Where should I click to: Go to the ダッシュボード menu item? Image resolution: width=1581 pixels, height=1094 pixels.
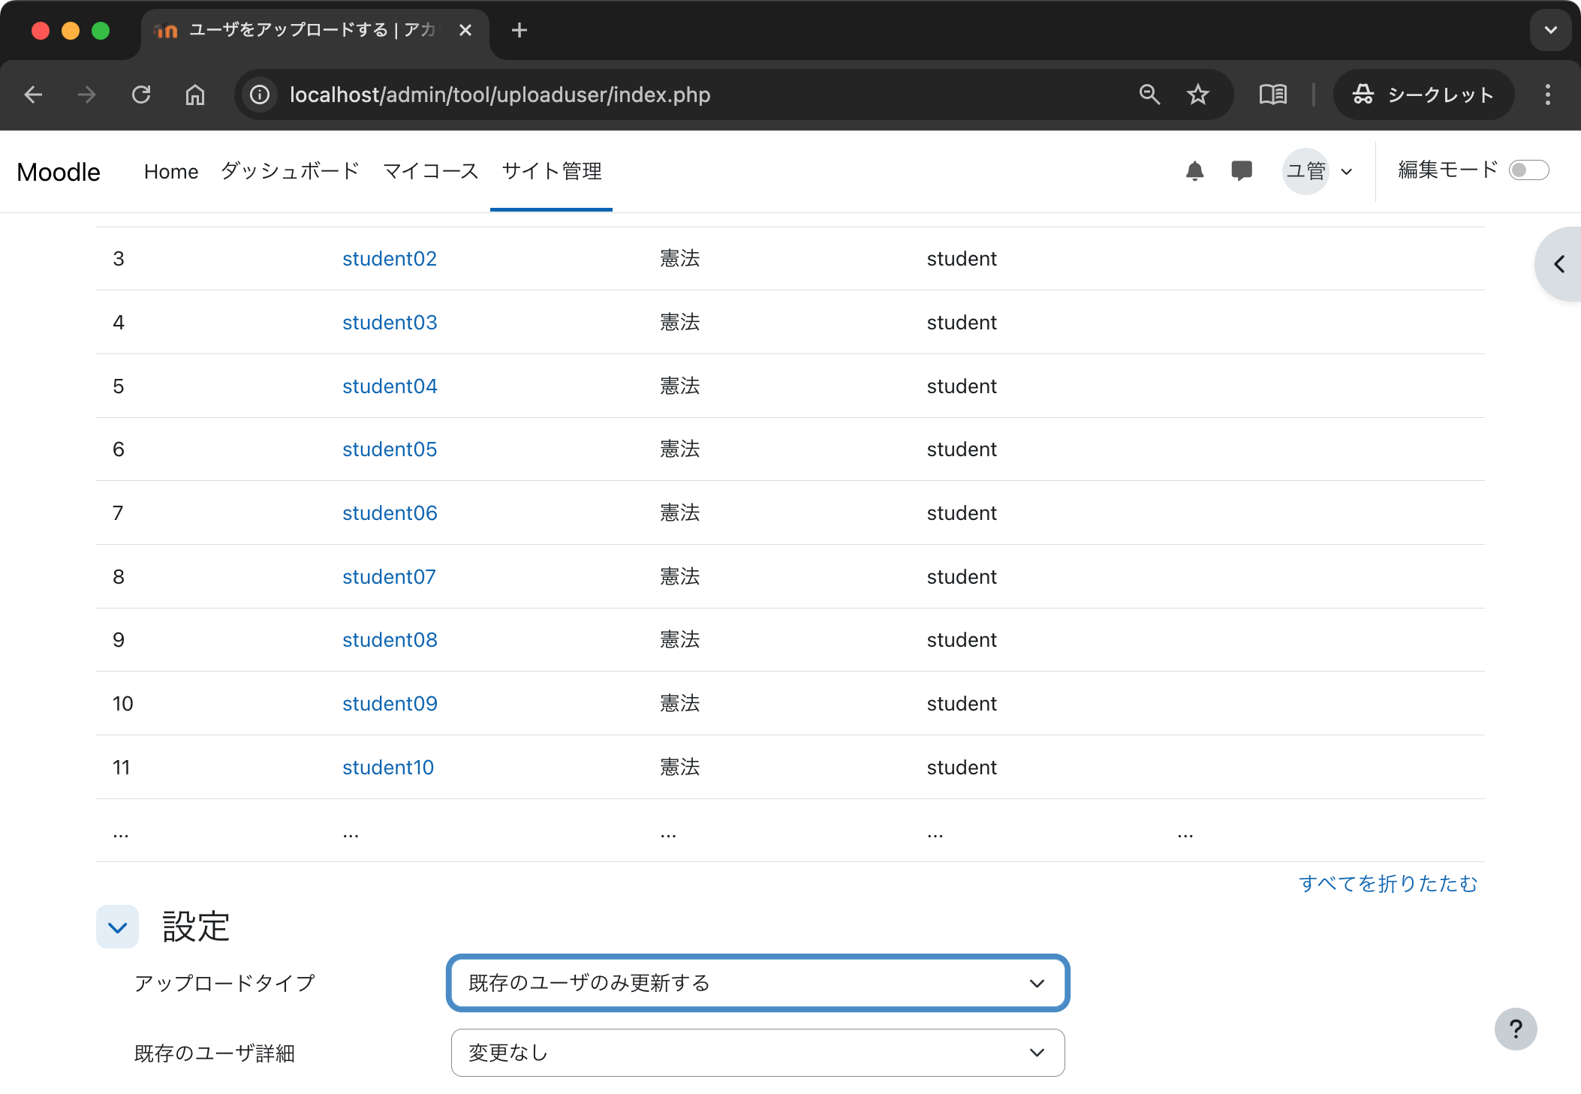click(x=290, y=171)
